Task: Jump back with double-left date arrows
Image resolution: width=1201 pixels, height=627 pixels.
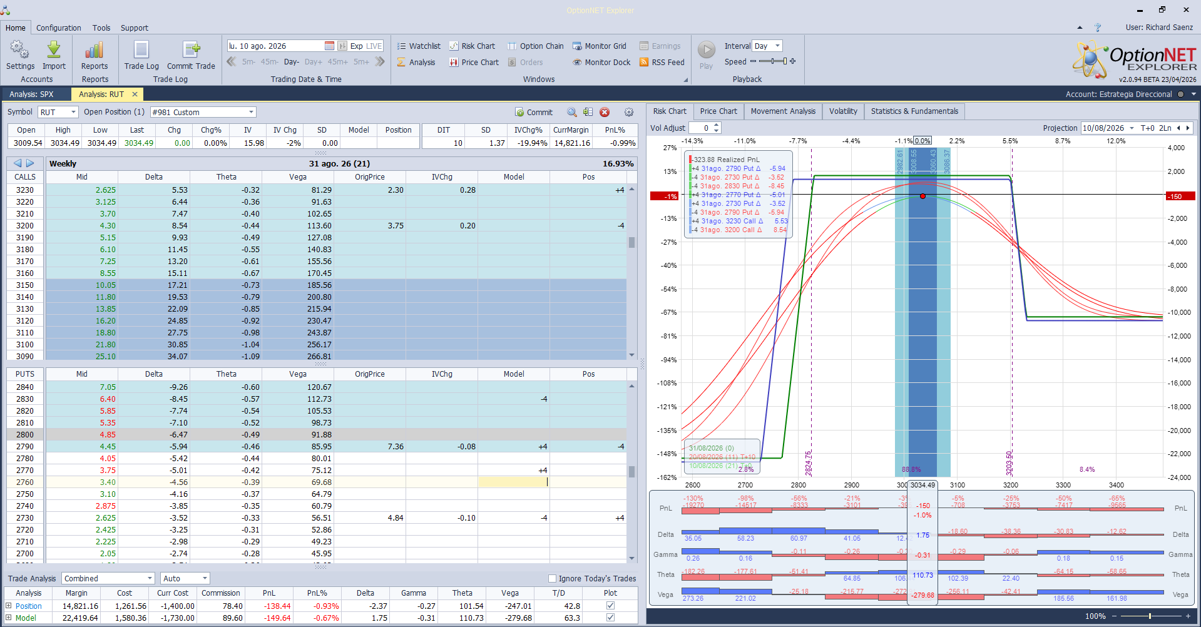Action: coord(232,61)
